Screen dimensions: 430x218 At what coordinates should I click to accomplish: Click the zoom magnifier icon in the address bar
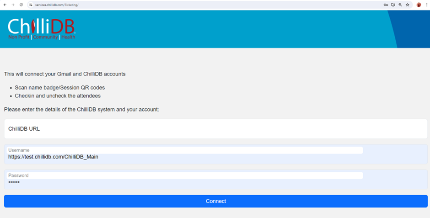(x=400, y=5)
